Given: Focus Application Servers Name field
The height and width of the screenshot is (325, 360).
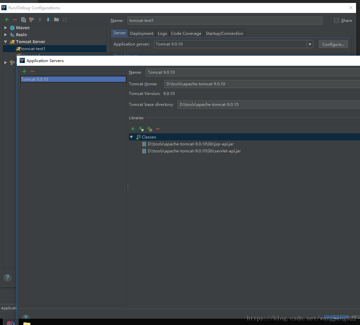Looking at the screenshot, I should (x=253, y=72).
